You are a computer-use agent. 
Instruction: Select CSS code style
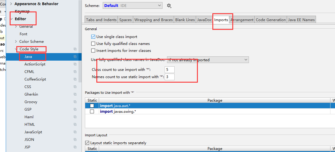click(x=28, y=87)
